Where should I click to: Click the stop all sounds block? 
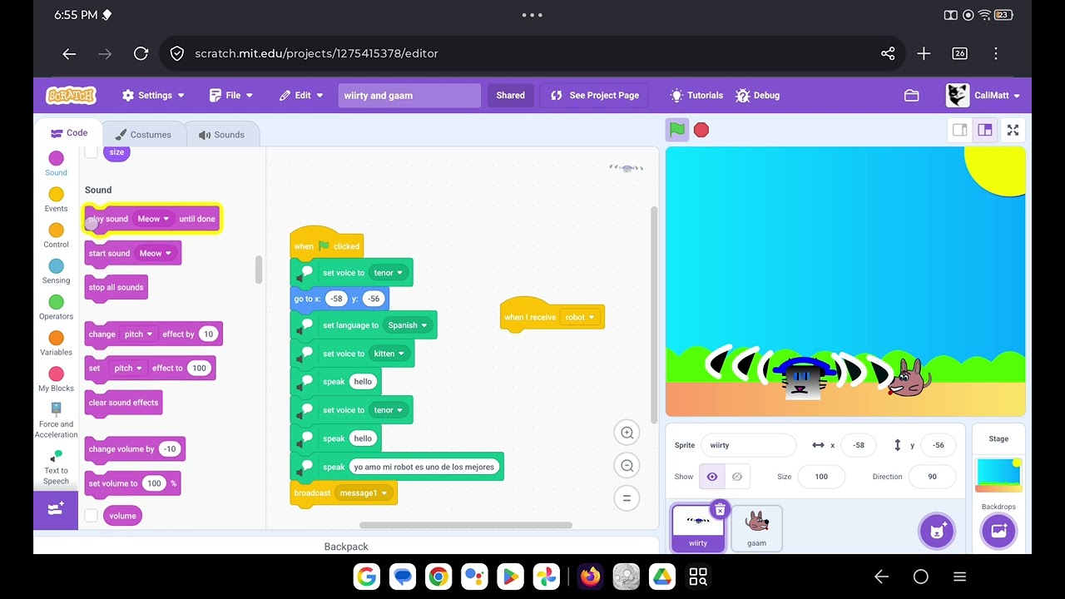point(116,288)
